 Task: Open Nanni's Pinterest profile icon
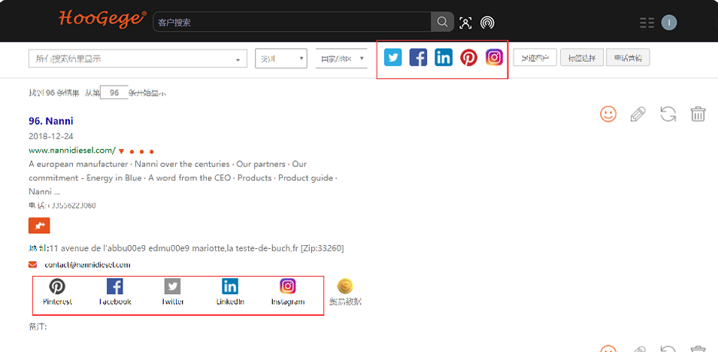pos(57,287)
